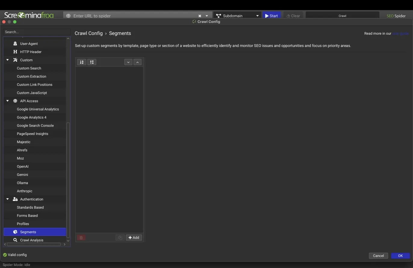
Task: Clear the URL field with X icon
Action: tap(200, 16)
